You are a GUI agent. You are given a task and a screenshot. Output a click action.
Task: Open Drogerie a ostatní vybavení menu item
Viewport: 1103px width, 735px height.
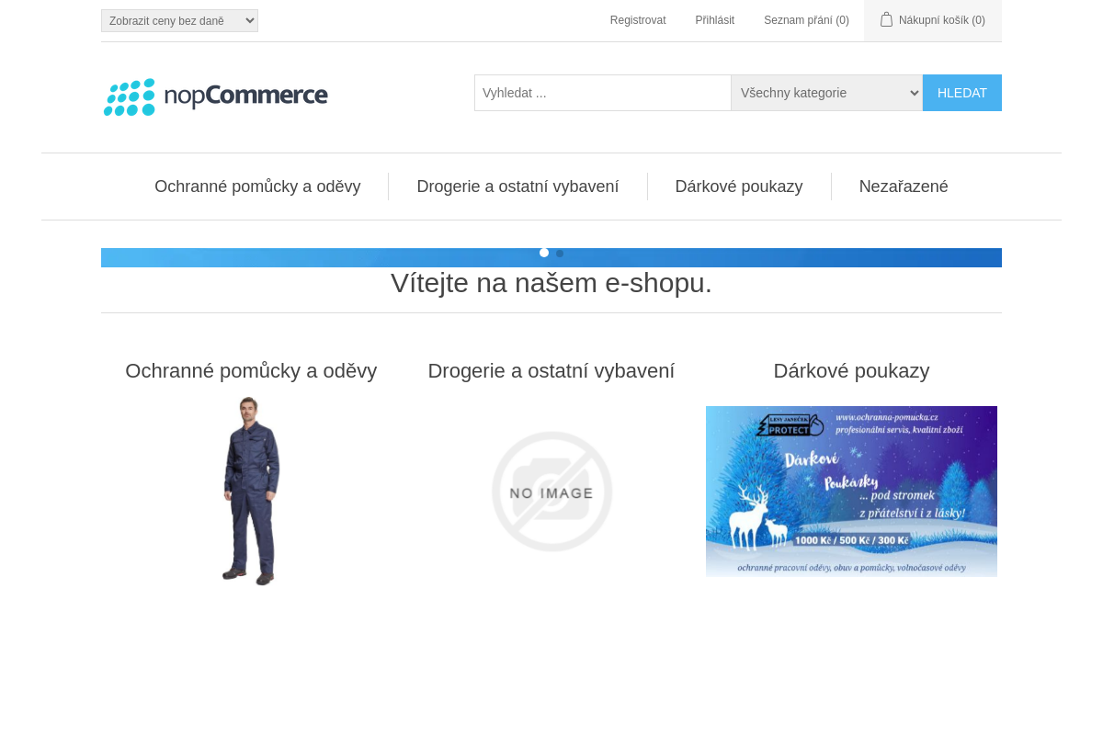click(x=517, y=187)
